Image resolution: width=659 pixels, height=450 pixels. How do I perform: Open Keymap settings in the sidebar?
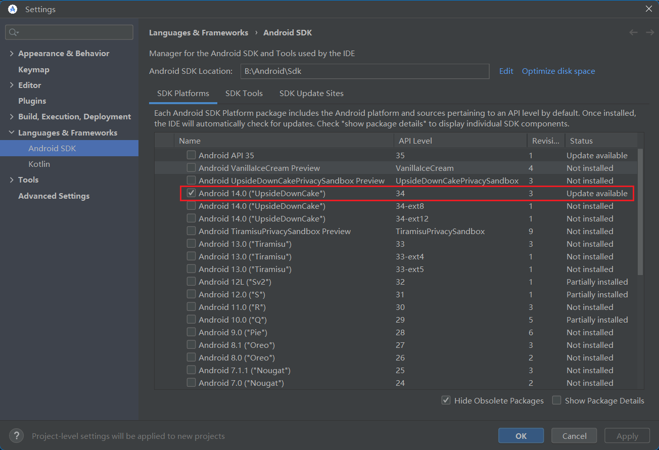click(34, 70)
